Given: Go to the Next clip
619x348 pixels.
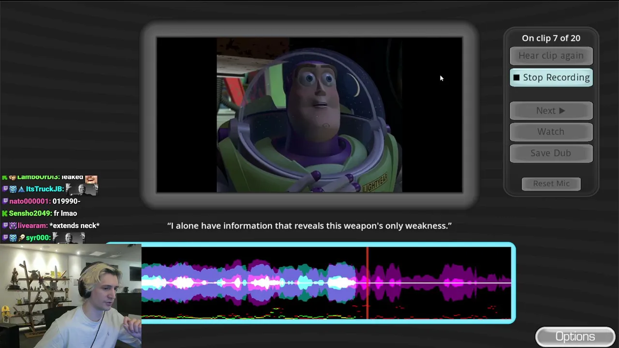Looking at the screenshot, I should coord(551,111).
